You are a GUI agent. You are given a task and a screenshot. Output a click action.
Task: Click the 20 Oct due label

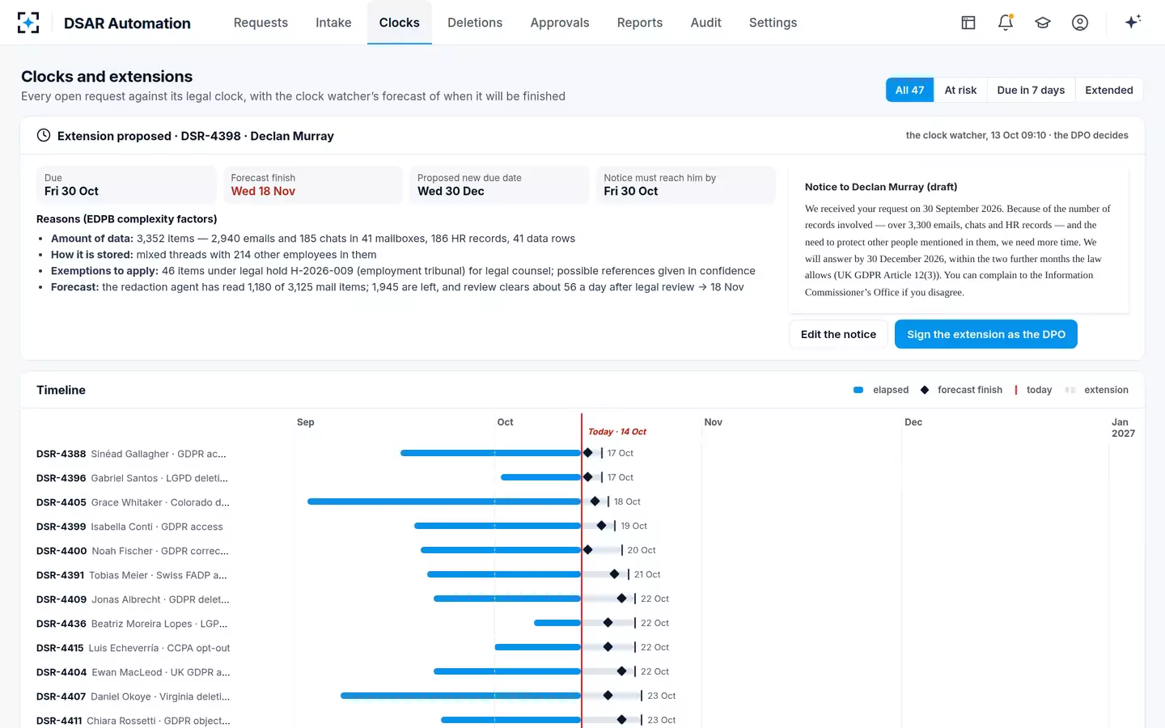pos(642,550)
